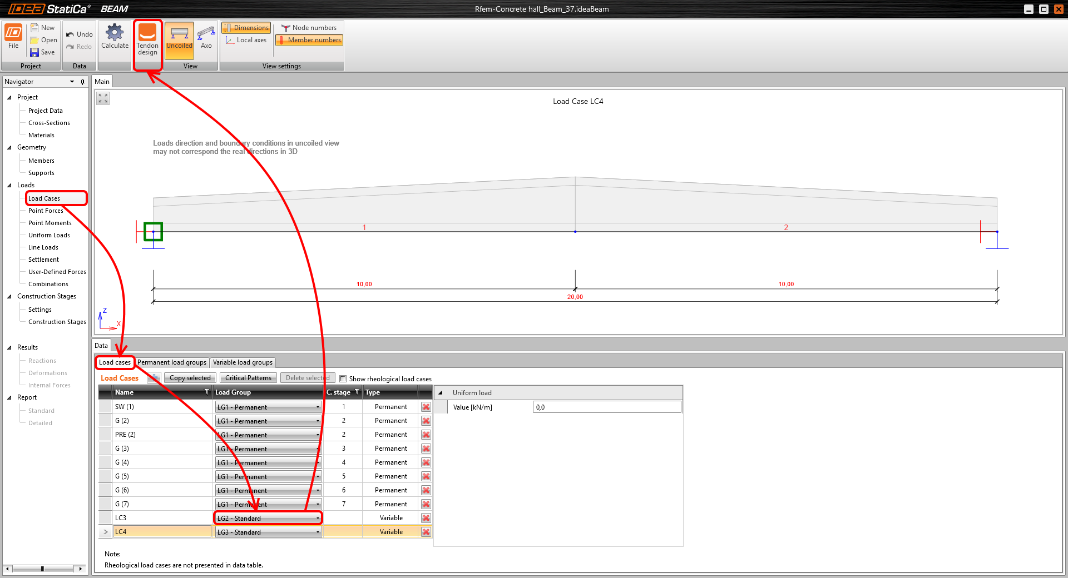The height and width of the screenshot is (578, 1068).
Task: Open Load Group dropdown for LC3
Action: (x=318, y=518)
